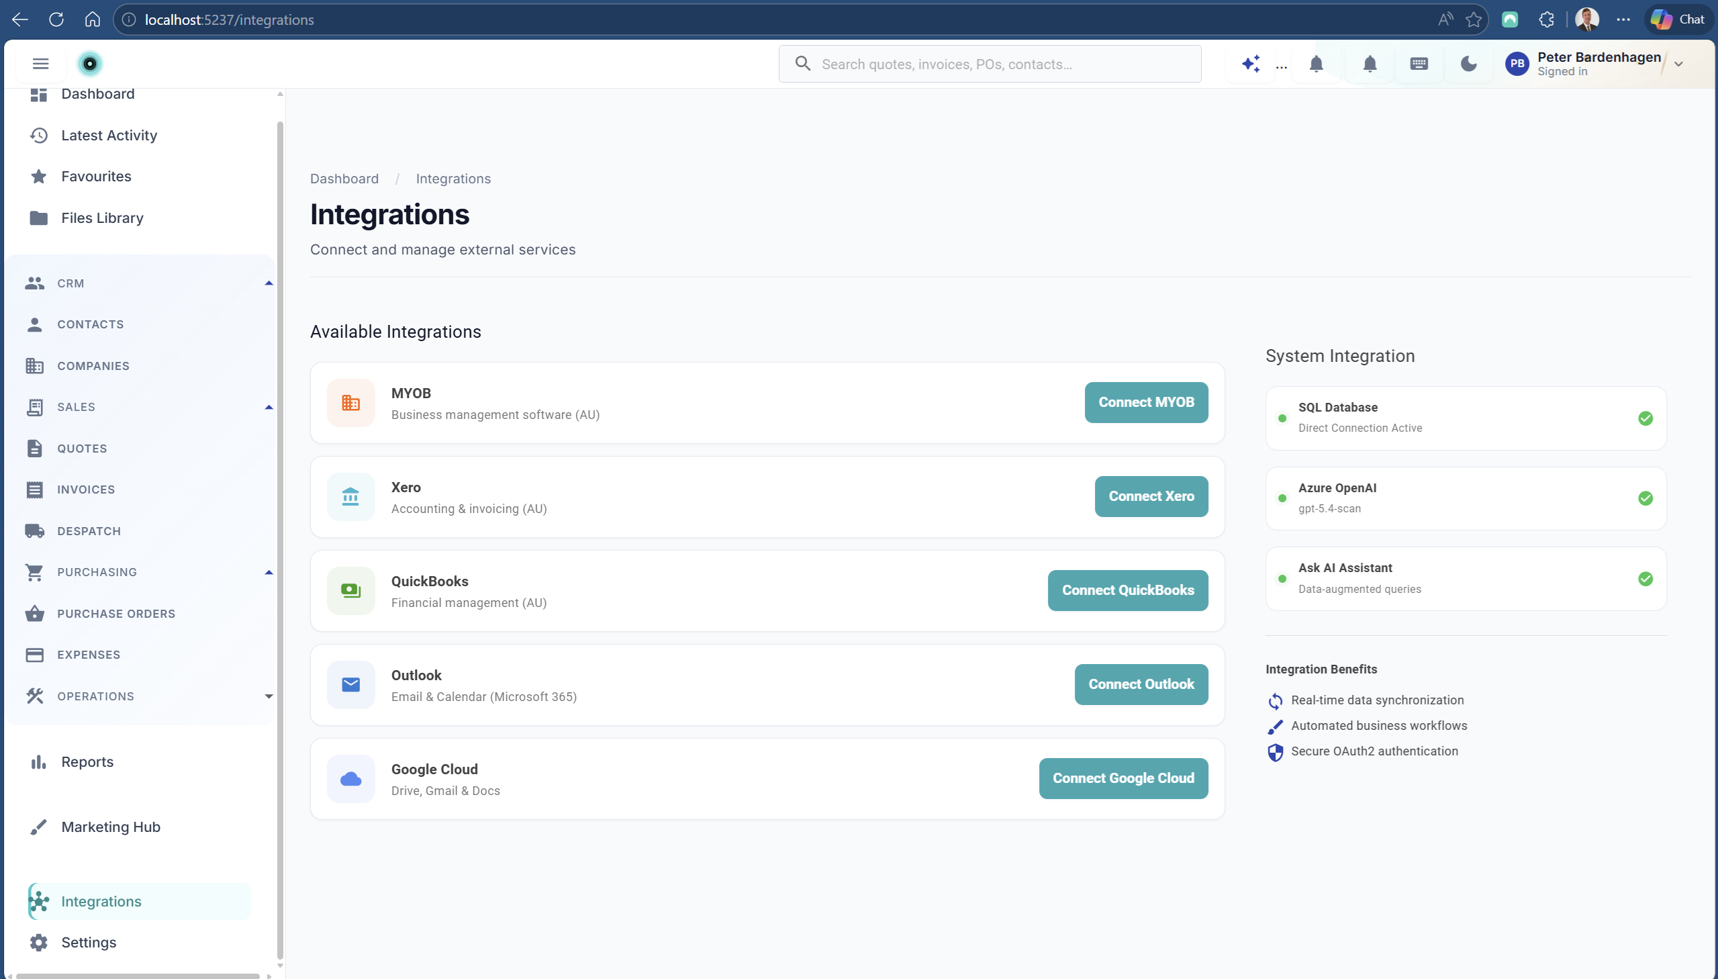Open the first notification bell

click(x=1316, y=64)
